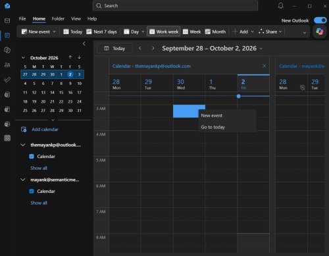
Task: Select the Home tab
Action: [39, 18]
